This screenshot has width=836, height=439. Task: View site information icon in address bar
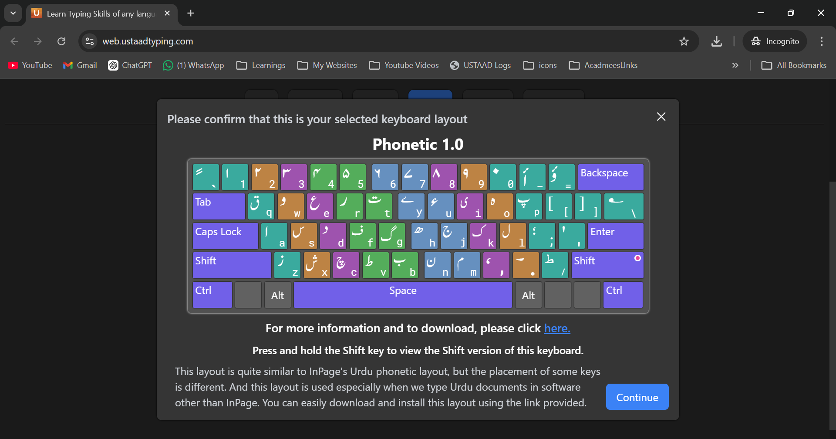click(x=90, y=41)
